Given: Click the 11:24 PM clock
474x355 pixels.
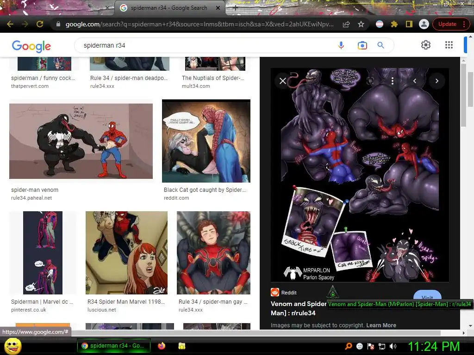Looking at the screenshot, I should click(x=434, y=346).
